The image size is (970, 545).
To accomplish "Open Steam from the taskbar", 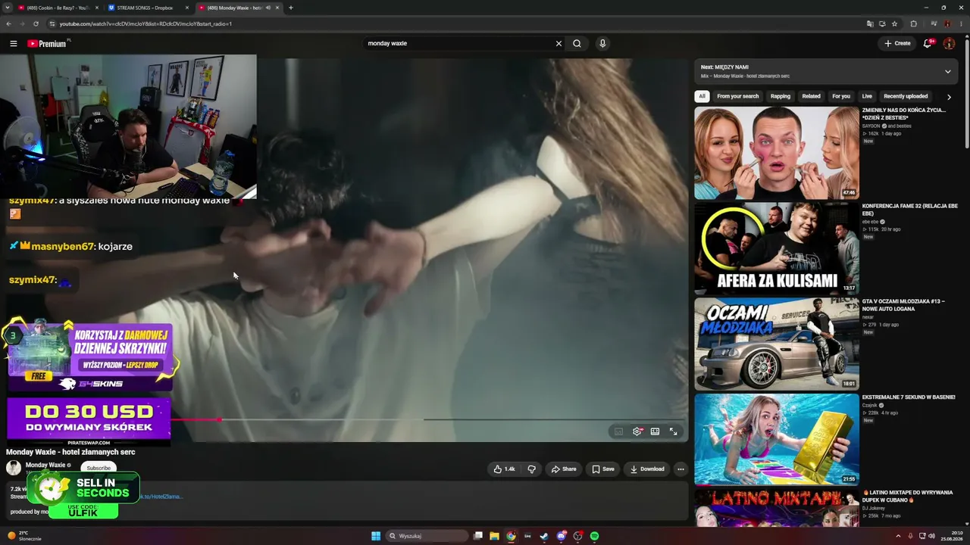I will (x=544, y=536).
